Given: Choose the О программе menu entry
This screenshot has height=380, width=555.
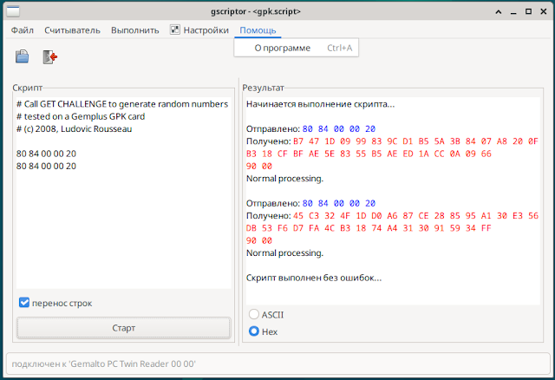Looking at the screenshot, I should (x=297, y=48).
